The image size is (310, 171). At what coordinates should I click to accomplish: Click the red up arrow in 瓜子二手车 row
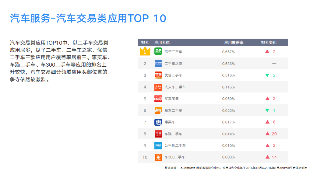coord(267,51)
